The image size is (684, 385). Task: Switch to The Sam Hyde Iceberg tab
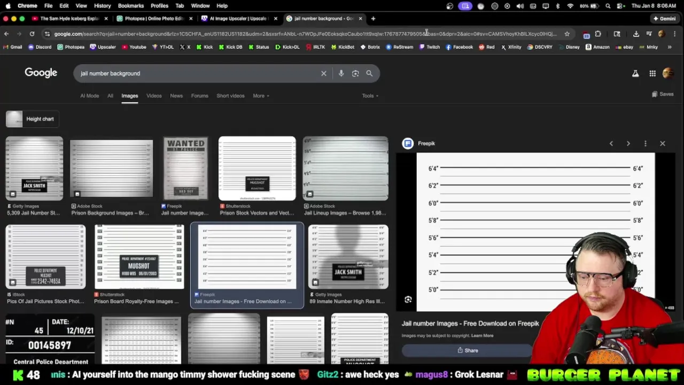click(69, 18)
